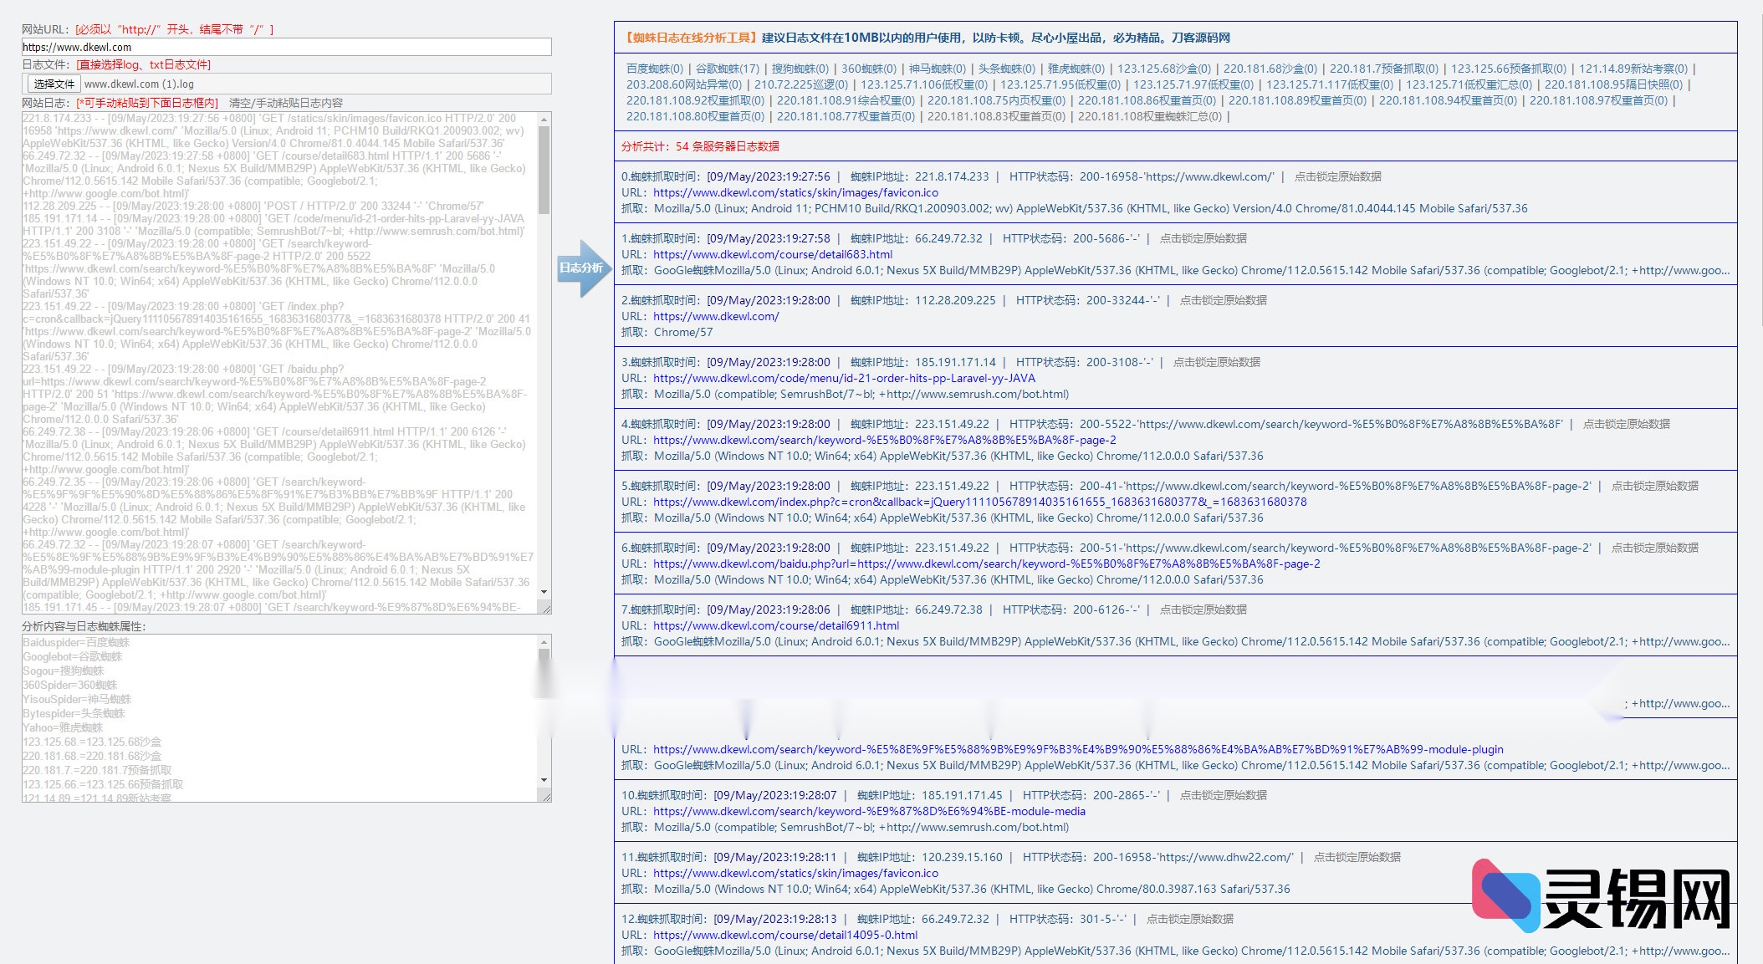
Task: Click the 灵锡网 logo icon
Action: coord(1505,895)
